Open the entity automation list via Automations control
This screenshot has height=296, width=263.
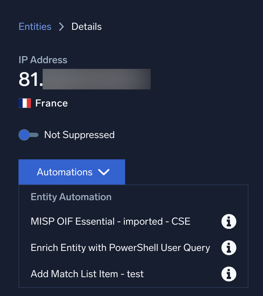click(71, 172)
